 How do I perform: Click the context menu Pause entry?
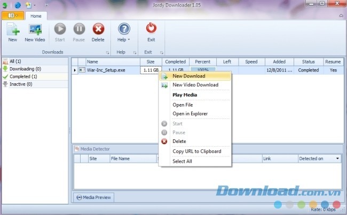pyautogui.click(x=195, y=132)
